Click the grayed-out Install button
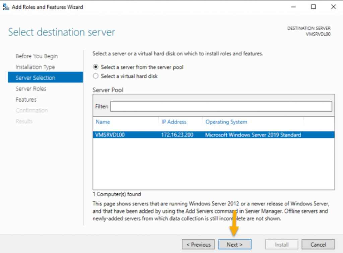Screen dimensions: 343x253 (x=281, y=244)
